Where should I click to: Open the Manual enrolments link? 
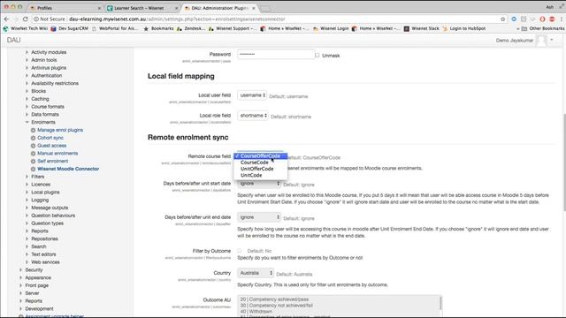57,154
